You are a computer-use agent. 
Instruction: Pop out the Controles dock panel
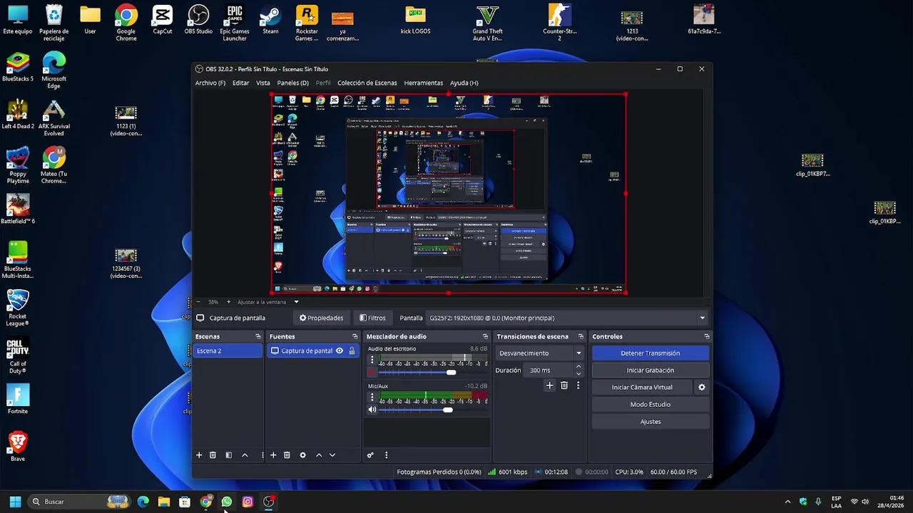pyautogui.click(x=707, y=336)
